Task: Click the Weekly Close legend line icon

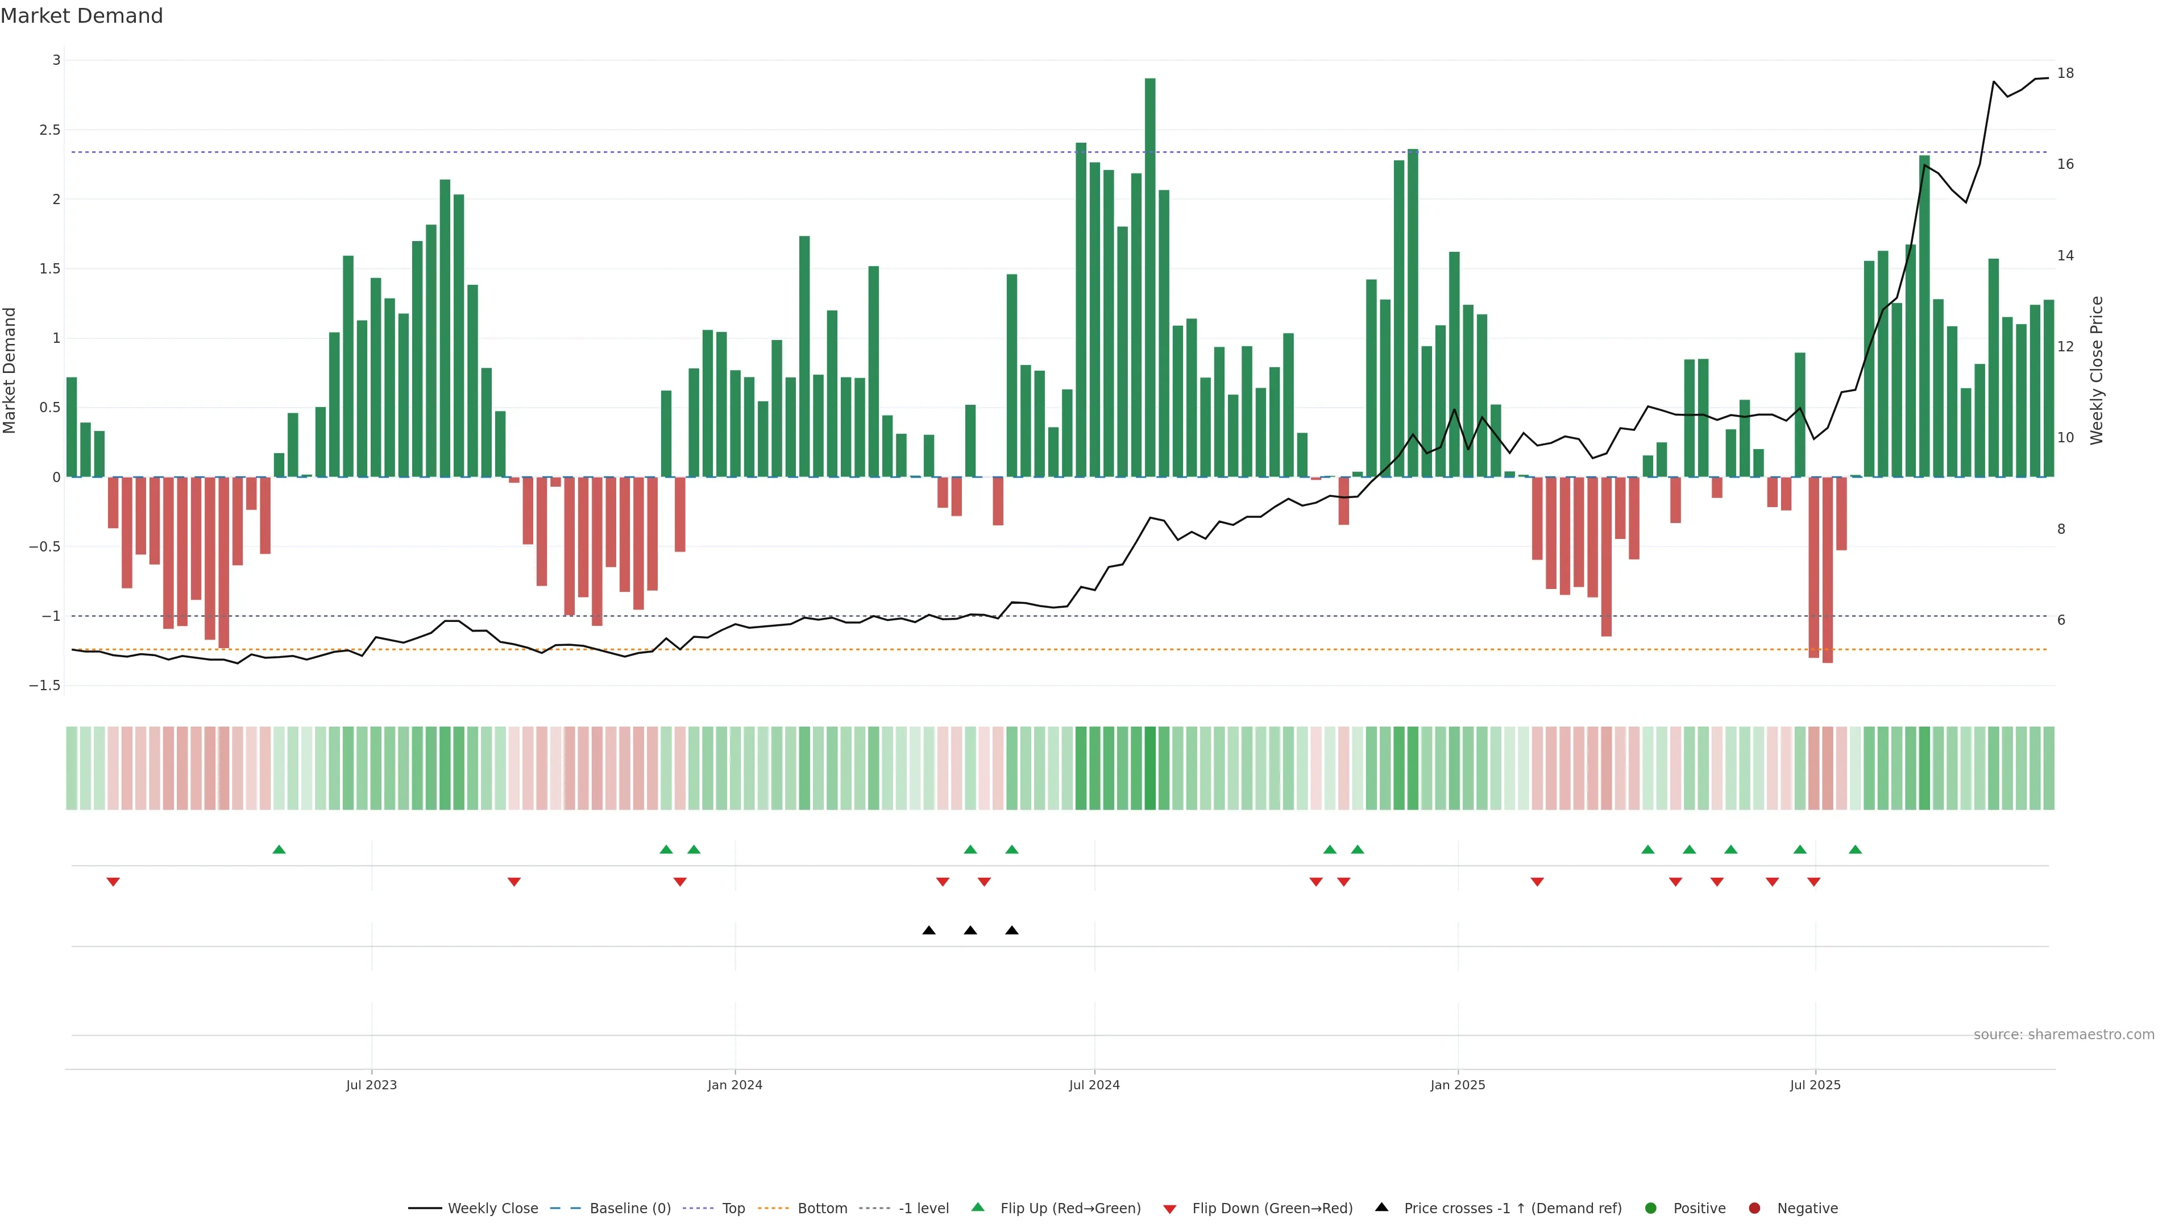Action: [425, 1208]
